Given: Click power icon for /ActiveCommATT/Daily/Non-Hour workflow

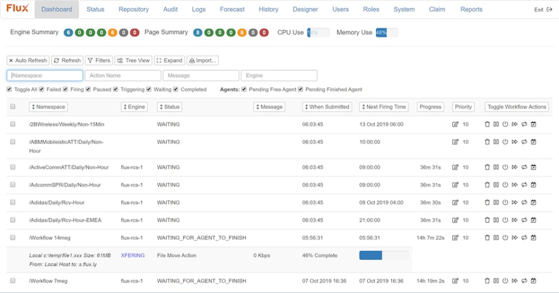Looking at the screenshot, I should coord(505,168).
